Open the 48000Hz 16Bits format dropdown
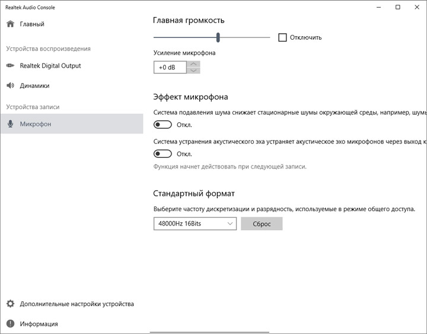The height and width of the screenshot is (334, 427). (x=195, y=224)
